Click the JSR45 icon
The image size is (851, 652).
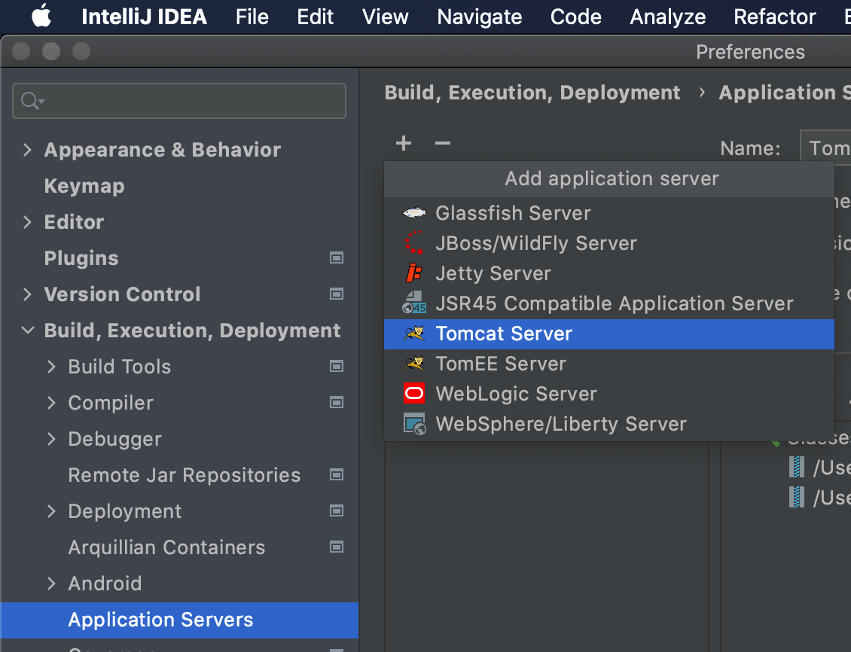[x=414, y=303]
